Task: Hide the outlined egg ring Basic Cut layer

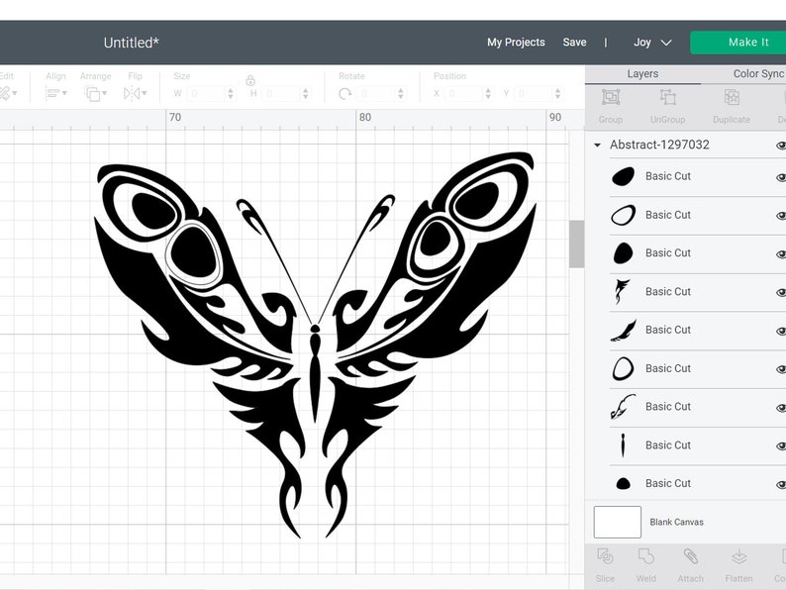Action: tap(780, 369)
